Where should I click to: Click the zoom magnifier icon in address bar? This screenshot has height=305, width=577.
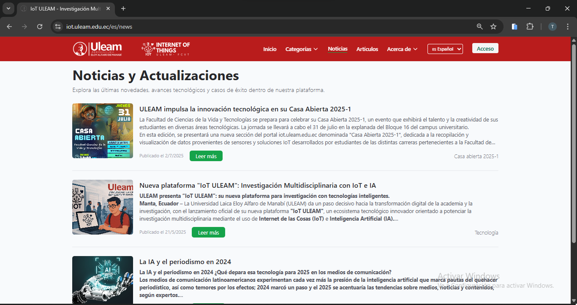(x=480, y=27)
